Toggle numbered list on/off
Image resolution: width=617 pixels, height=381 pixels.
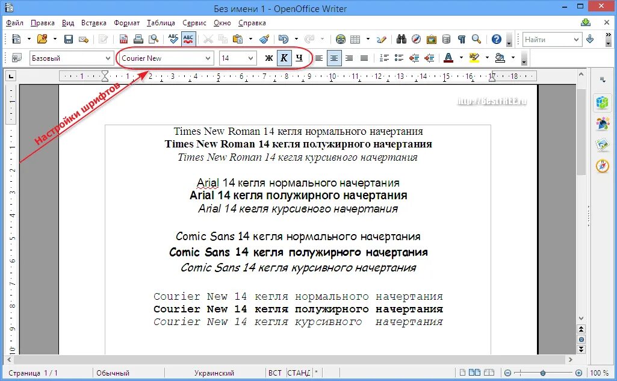click(384, 58)
